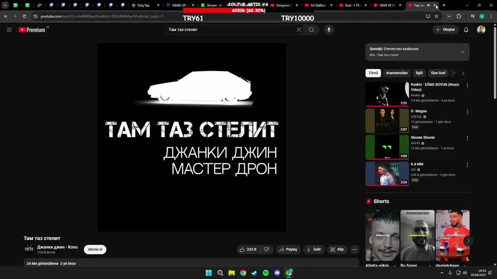Open the YouTube guide hamburger menu
497x279 pixels.
tap(9, 30)
